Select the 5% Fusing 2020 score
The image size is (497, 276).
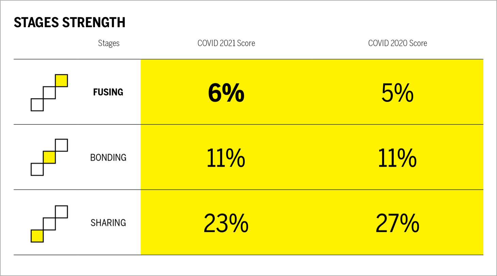click(x=397, y=93)
